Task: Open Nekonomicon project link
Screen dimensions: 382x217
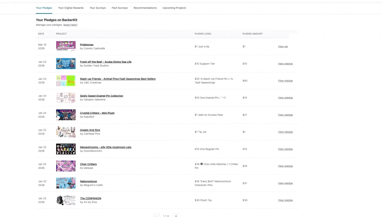Action: click(x=88, y=181)
